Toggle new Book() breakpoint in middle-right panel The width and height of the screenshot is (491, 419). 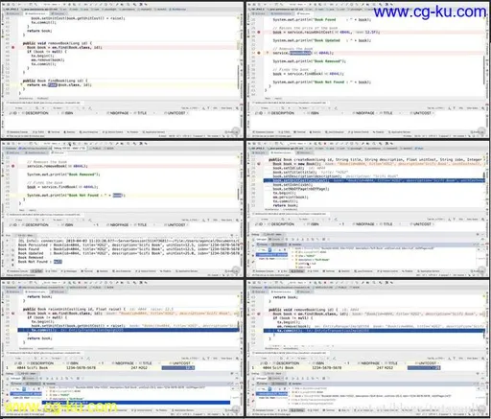click(259, 164)
